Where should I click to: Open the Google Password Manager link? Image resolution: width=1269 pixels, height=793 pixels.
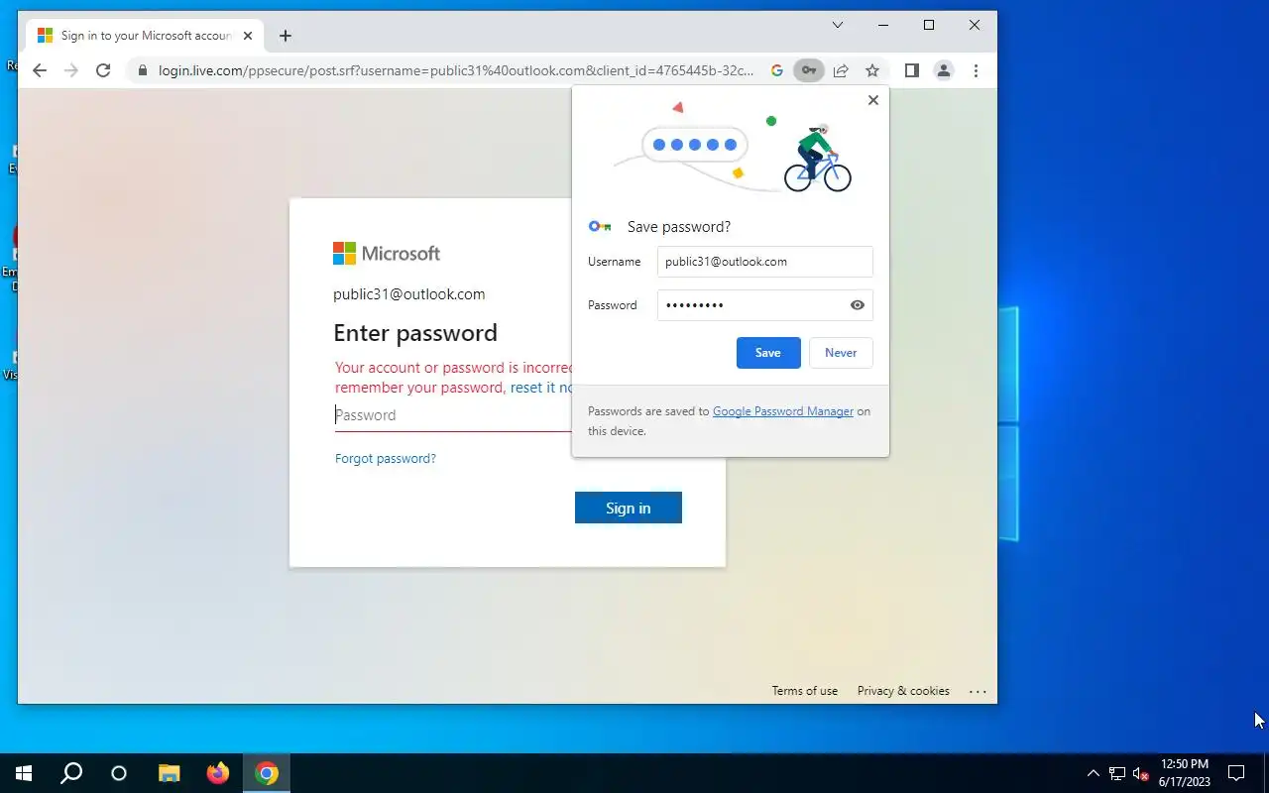783,411
